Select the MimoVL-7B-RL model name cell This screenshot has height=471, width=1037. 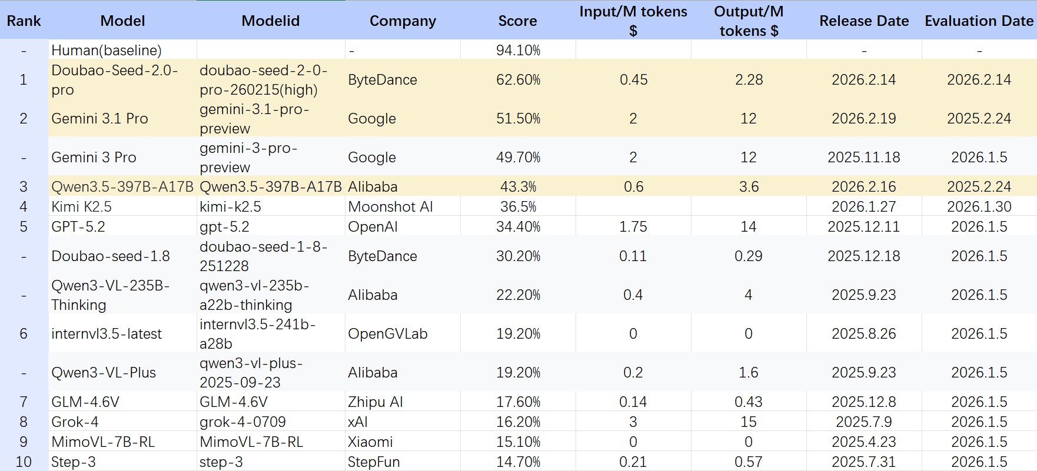pyautogui.click(x=103, y=442)
